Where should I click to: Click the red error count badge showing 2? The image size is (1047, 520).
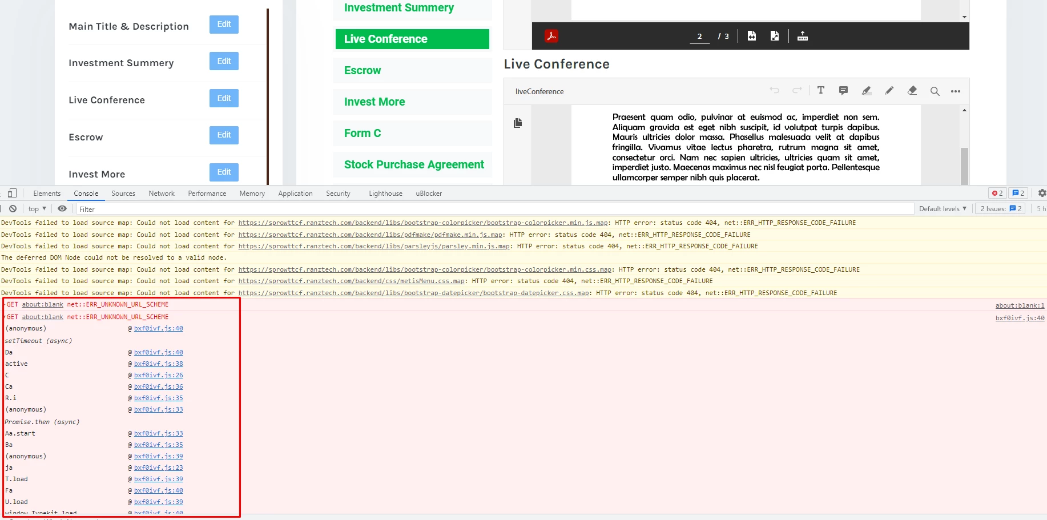point(997,193)
